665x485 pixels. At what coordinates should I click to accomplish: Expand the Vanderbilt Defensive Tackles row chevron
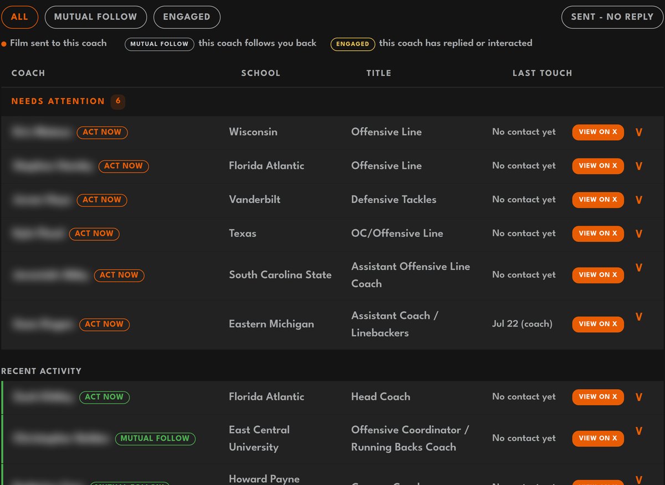(638, 200)
